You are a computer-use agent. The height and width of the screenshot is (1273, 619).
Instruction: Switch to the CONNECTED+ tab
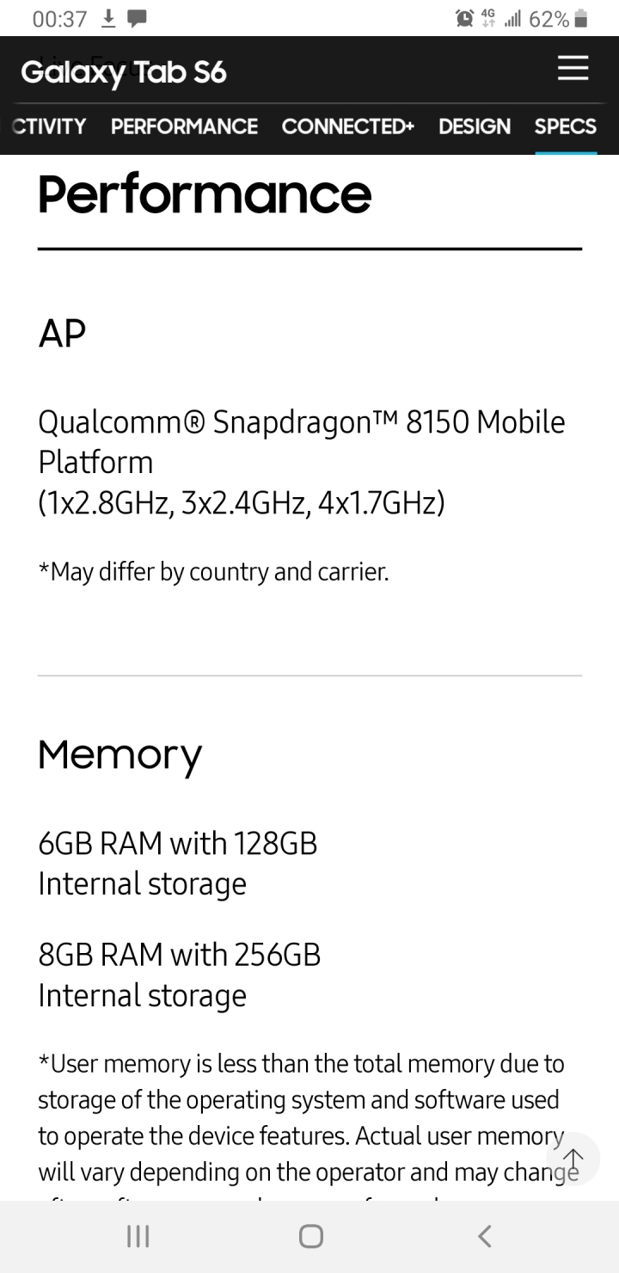[348, 126]
